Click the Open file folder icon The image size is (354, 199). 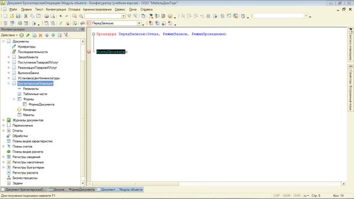point(12,16)
